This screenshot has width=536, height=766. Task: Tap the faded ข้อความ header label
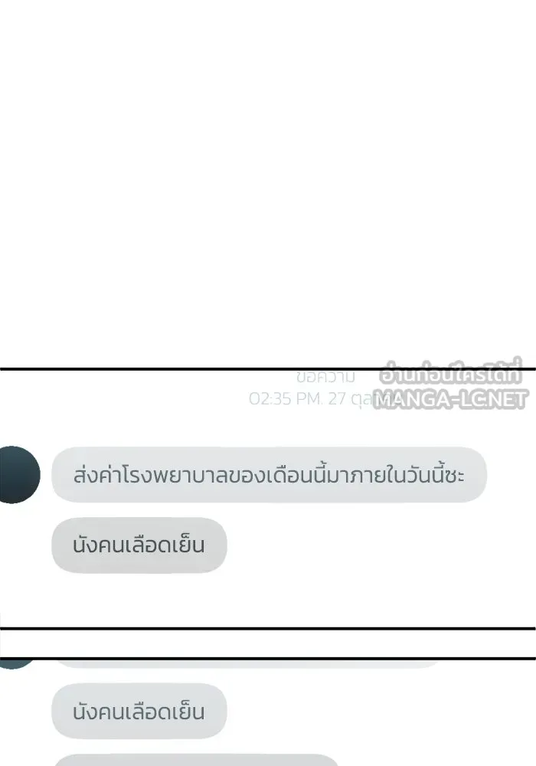325,377
